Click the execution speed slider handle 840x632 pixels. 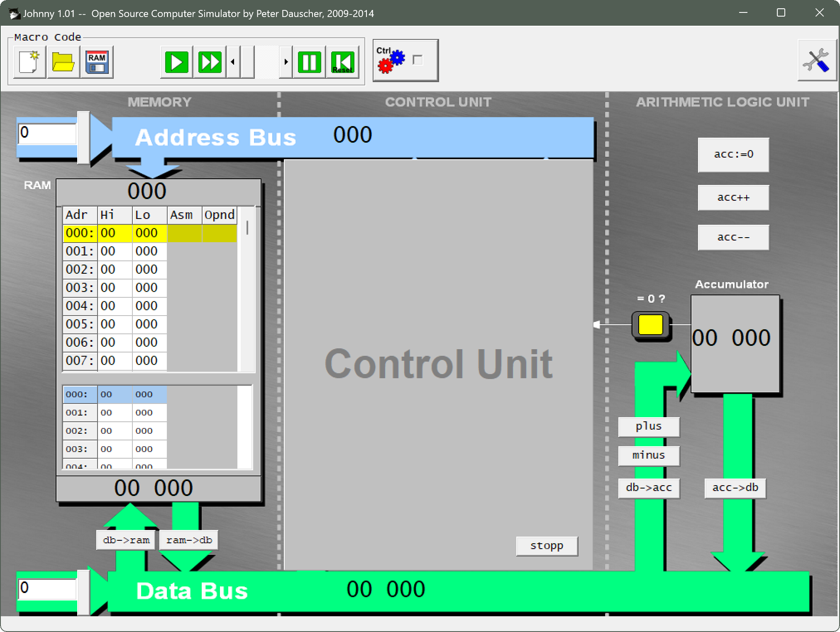coord(247,62)
